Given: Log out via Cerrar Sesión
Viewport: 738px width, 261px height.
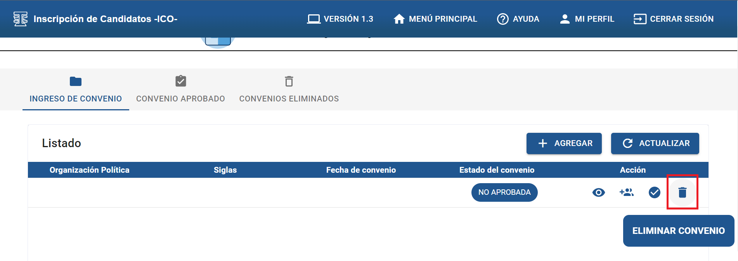Looking at the screenshot, I should pyautogui.click(x=673, y=19).
